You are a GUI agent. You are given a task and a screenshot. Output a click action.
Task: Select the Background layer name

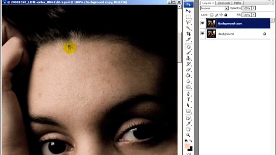tap(226, 34)
